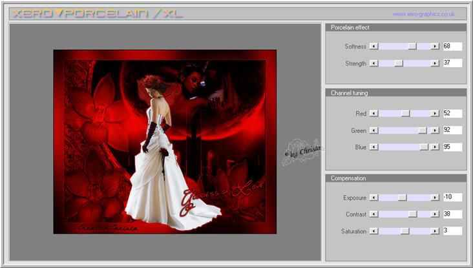Viewport: 473px width, 268px height.
Task: Lower Saturation using left arrow
Action: click(373, 231)
